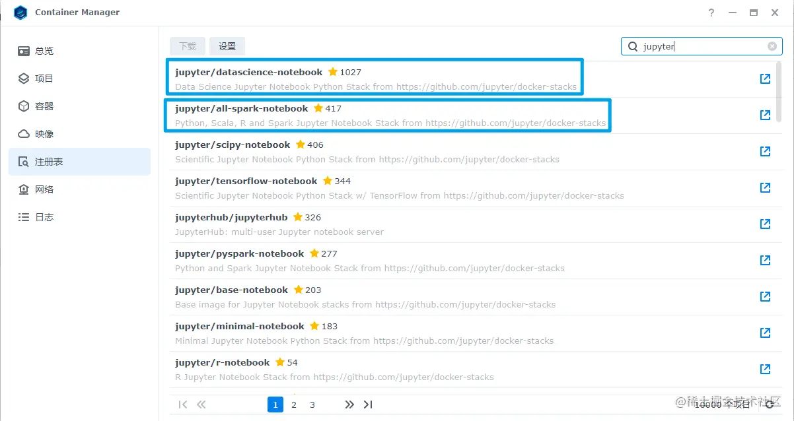The height and width of the screenshot is (421, 794).
Task: Open 项目 projects section
Action: tap(79, 79)
